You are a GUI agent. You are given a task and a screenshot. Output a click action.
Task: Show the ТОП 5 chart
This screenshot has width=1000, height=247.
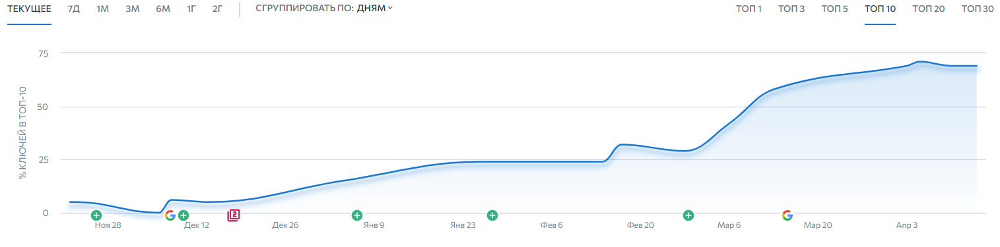(835, 9)
